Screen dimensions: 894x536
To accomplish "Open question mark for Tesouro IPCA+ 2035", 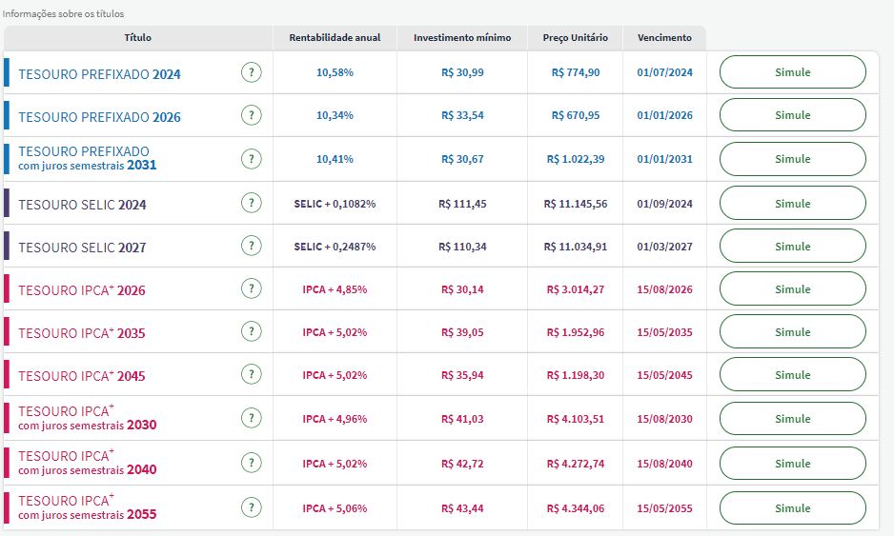I will point(252,331).
